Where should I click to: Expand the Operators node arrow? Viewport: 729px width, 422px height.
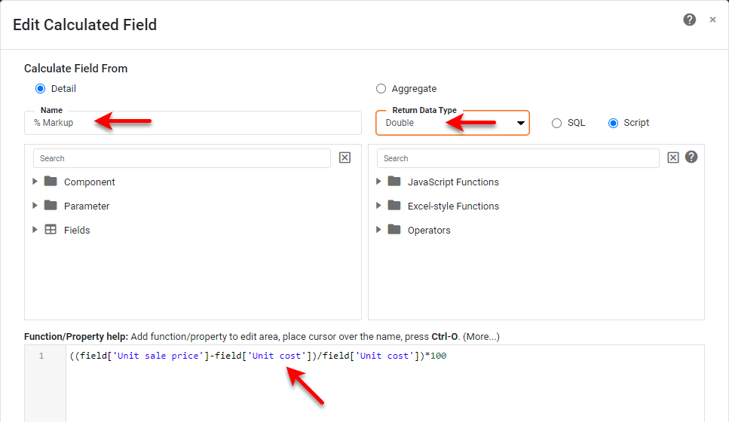[378, 230]
